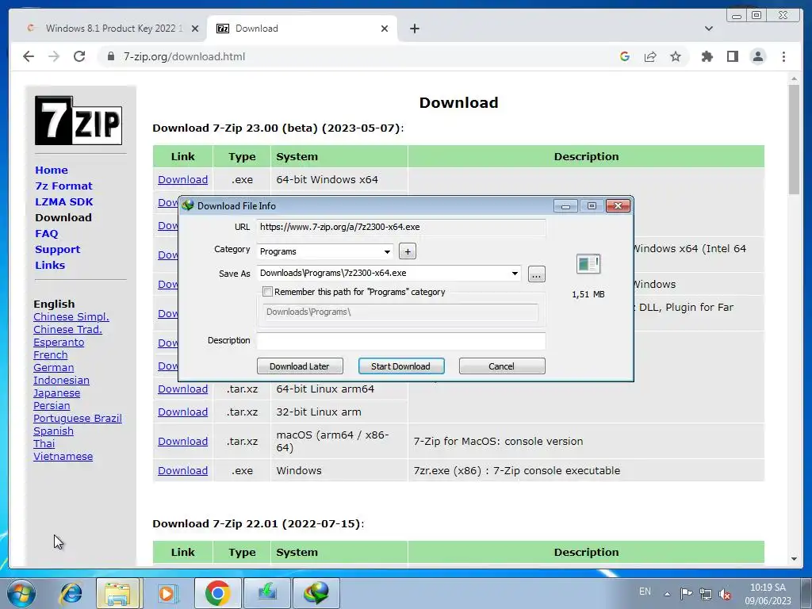Click the URL field in Download File Info
This screenshot has width=812, height=609.
pyautogui.click(x=400, y=227)
